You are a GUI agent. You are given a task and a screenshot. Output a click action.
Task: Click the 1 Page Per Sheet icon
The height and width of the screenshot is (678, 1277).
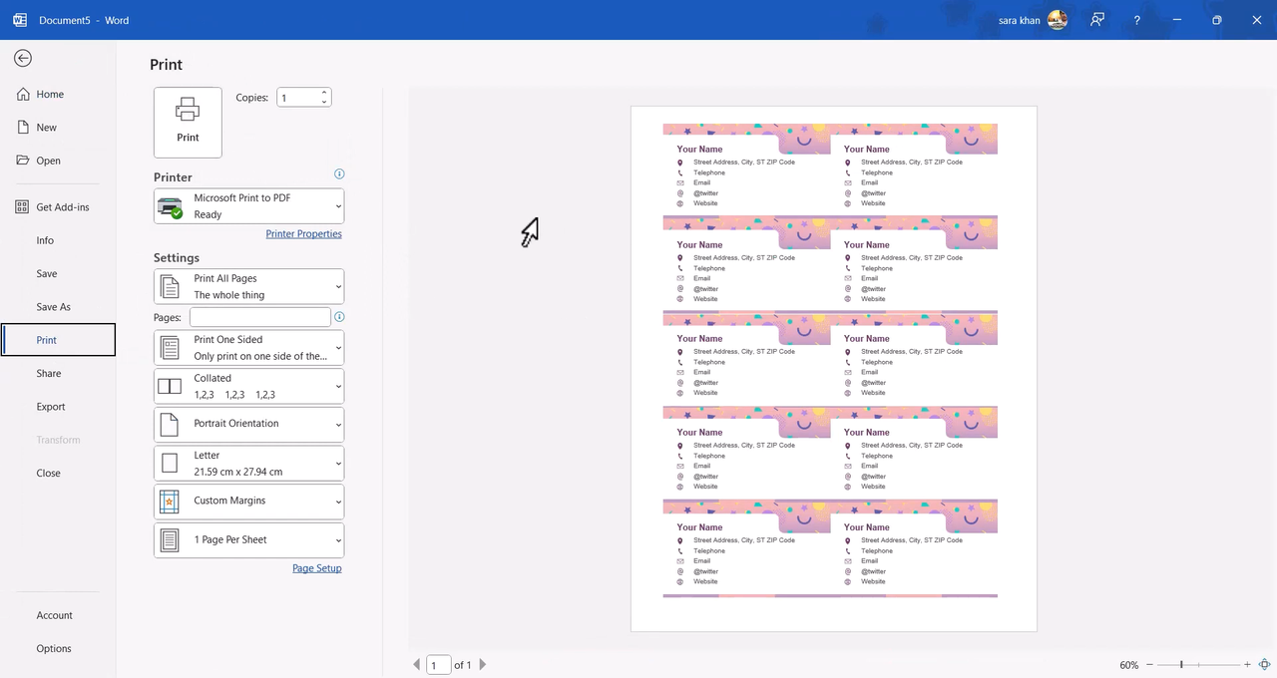tap(170, 539)
